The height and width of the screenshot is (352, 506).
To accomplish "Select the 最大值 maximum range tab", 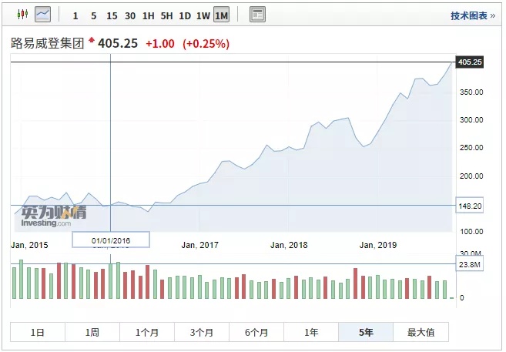I will 421,333.
